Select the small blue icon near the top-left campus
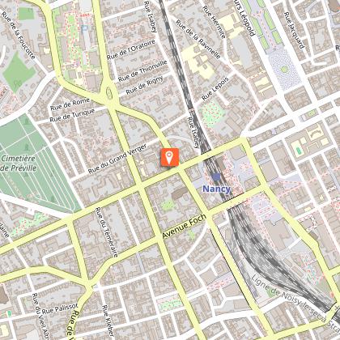Screen dimensions: 340x340 point(85,28)
